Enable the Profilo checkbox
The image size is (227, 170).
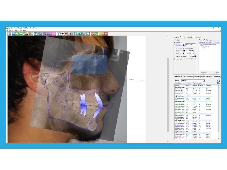point(188,56)
